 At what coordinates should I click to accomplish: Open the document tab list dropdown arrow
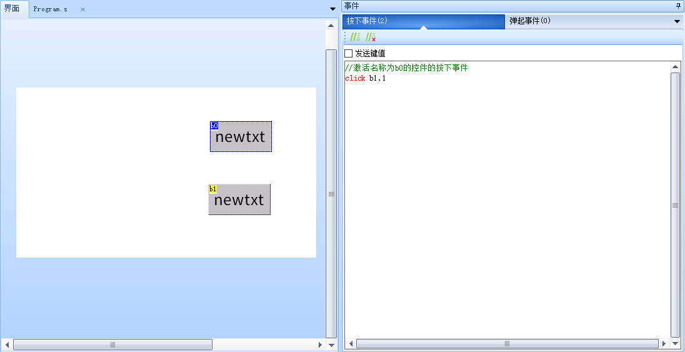pos(332,9)
